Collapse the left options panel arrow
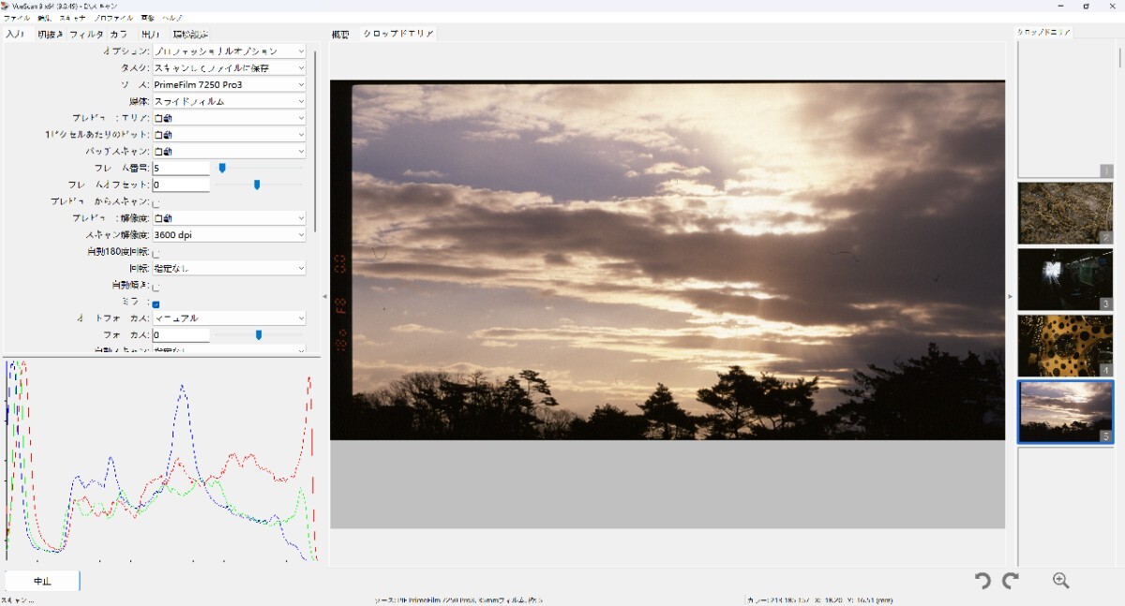Screen dimensions: 1125x606 click(x=324, y=296)
